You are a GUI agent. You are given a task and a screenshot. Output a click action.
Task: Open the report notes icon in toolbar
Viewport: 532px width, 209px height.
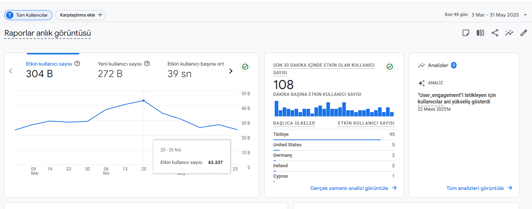466,33
